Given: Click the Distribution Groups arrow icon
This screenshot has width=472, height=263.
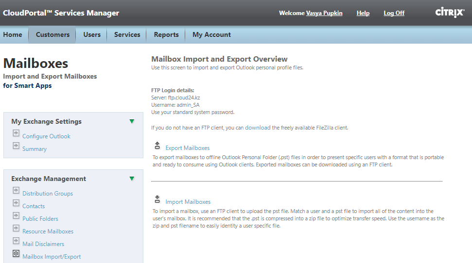Looking at the screenshot, I should point(16,190).
